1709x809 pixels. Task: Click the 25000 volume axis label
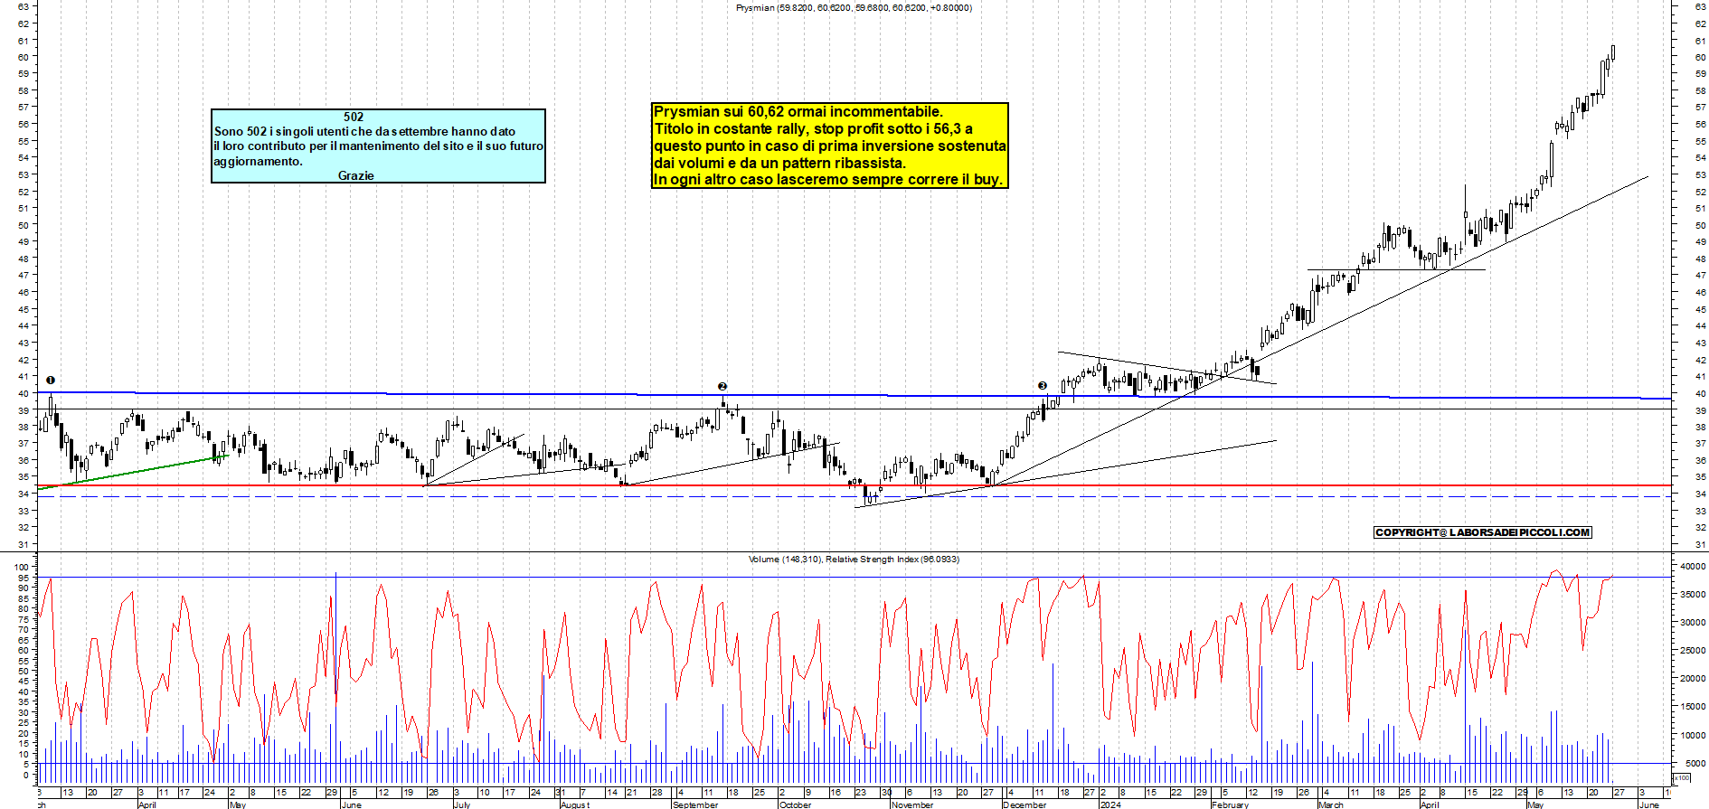click(1693, 651)
